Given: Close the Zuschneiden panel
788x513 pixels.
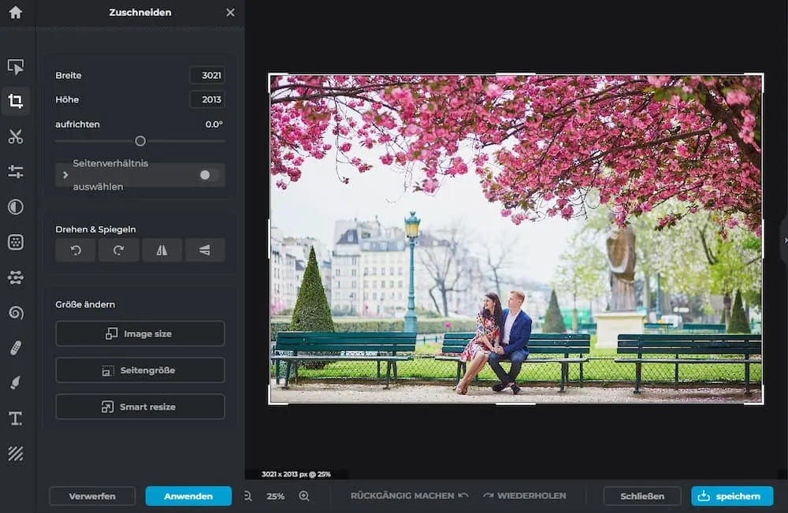Looking at the screenshot, I should [230, 13].
